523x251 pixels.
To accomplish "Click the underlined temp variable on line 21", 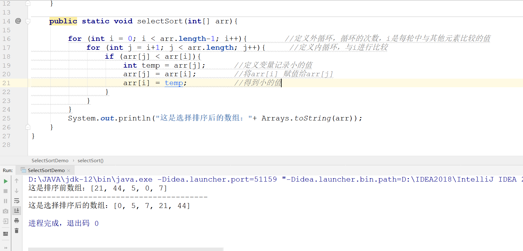I will 174,83.
